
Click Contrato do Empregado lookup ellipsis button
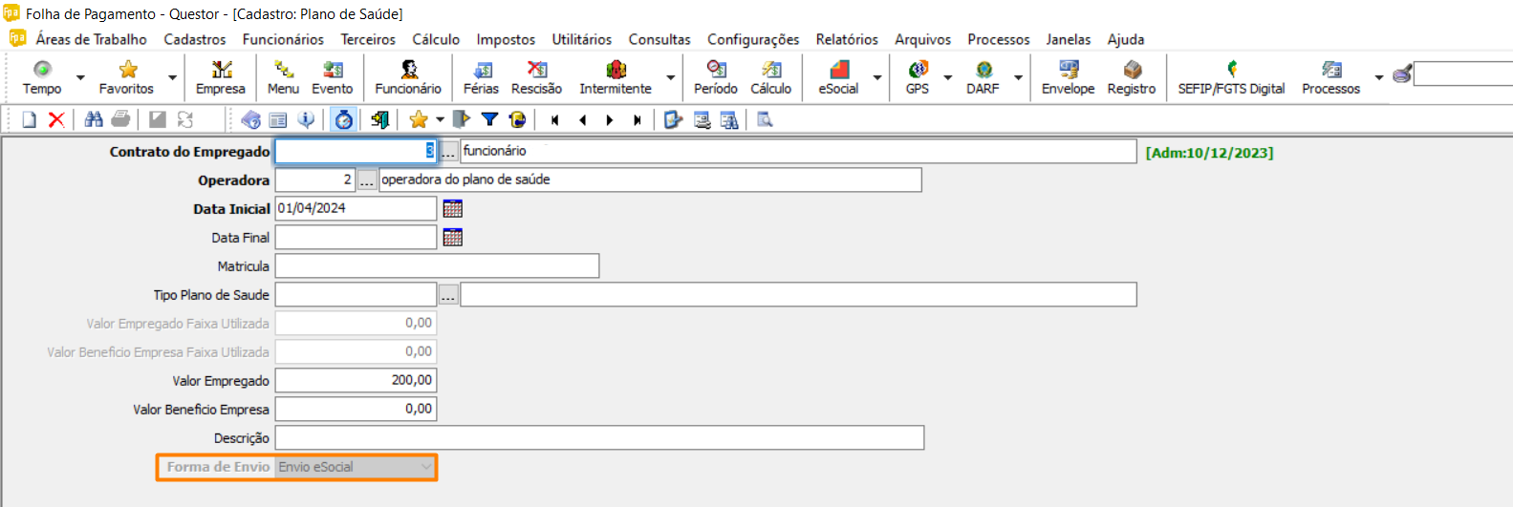tap(448, 152)
